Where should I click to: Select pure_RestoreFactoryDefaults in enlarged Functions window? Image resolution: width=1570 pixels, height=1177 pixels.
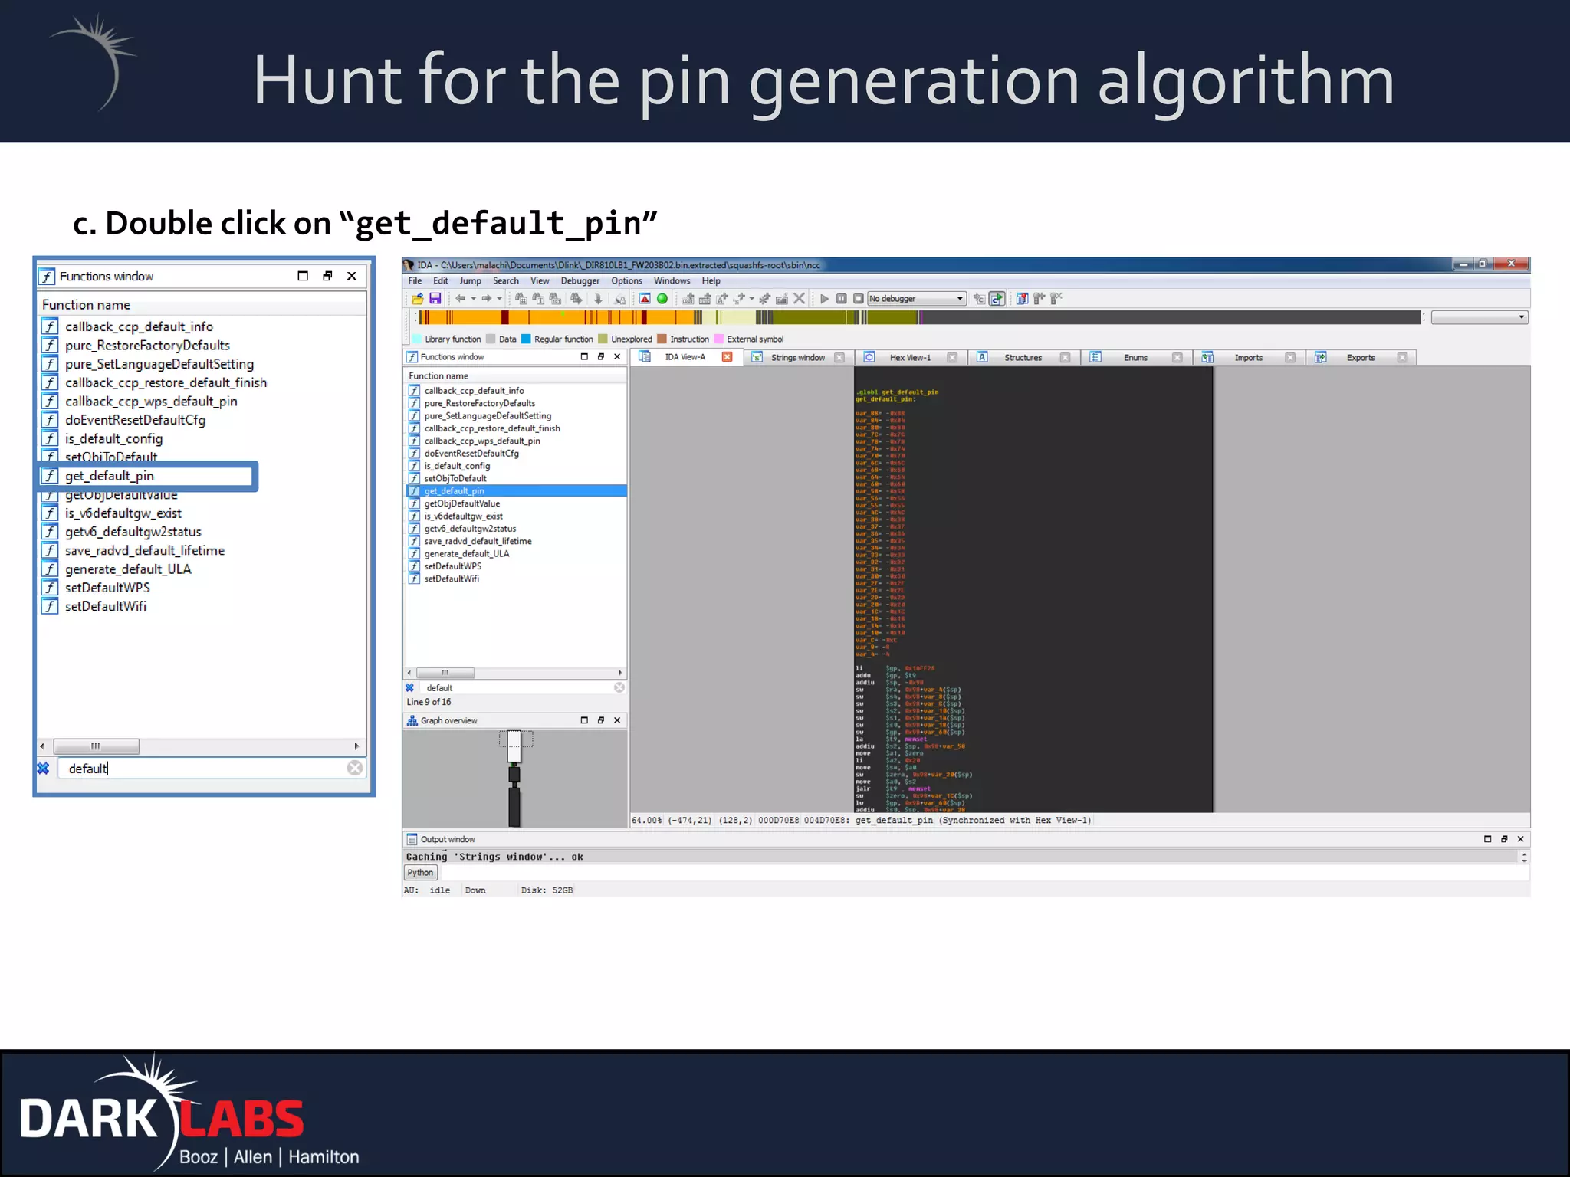(x=147, y=346)
